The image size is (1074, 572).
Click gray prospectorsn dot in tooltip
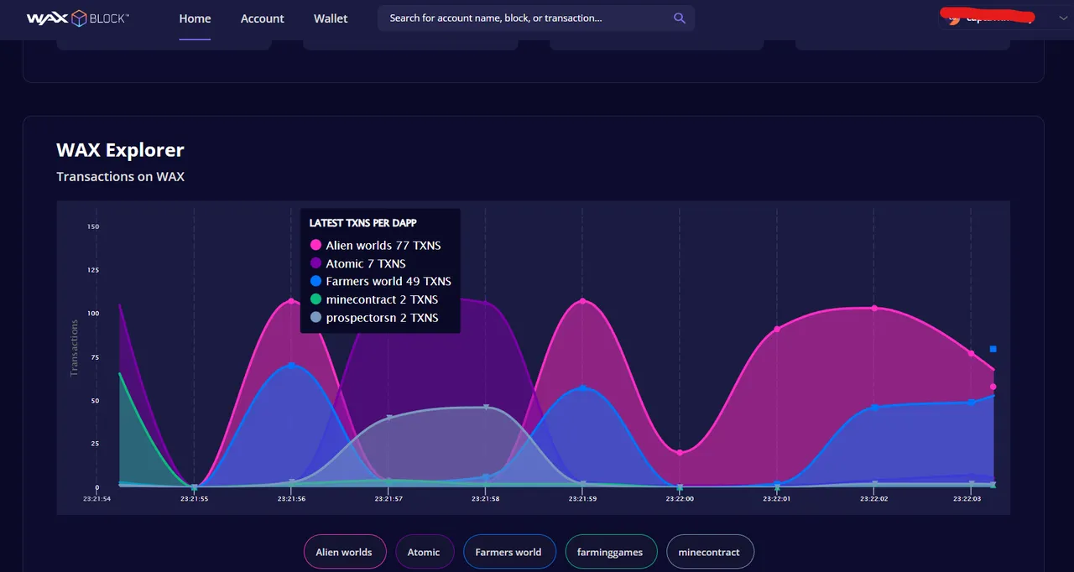pyautogui.click(x=315, y=317)
